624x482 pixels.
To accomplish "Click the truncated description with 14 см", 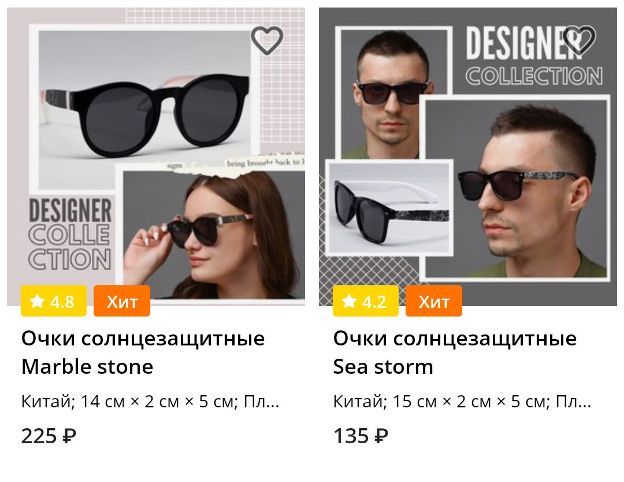I will tap(150, 402).
